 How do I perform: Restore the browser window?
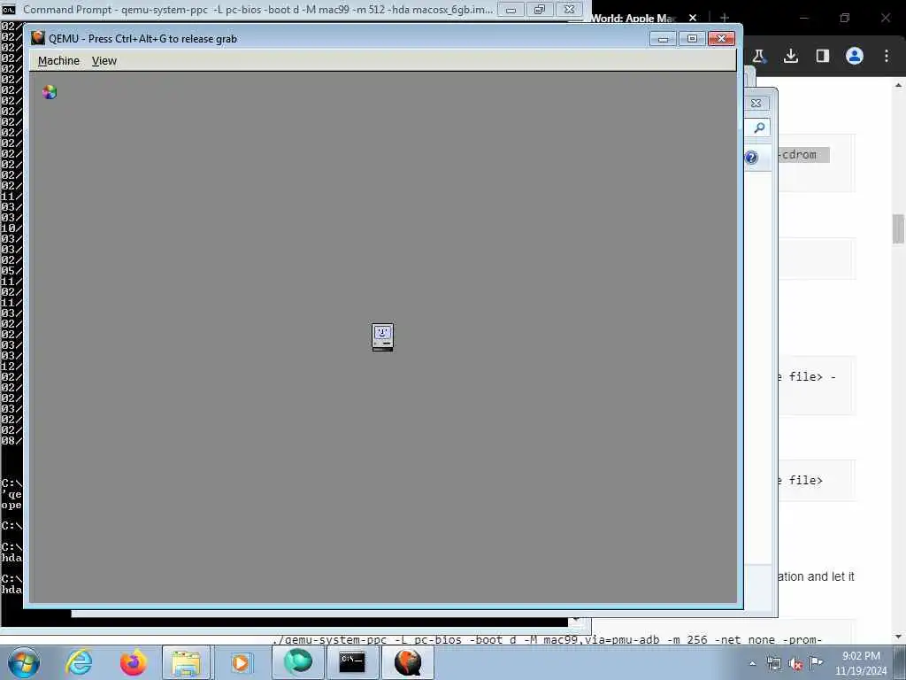tap(845, 18)
